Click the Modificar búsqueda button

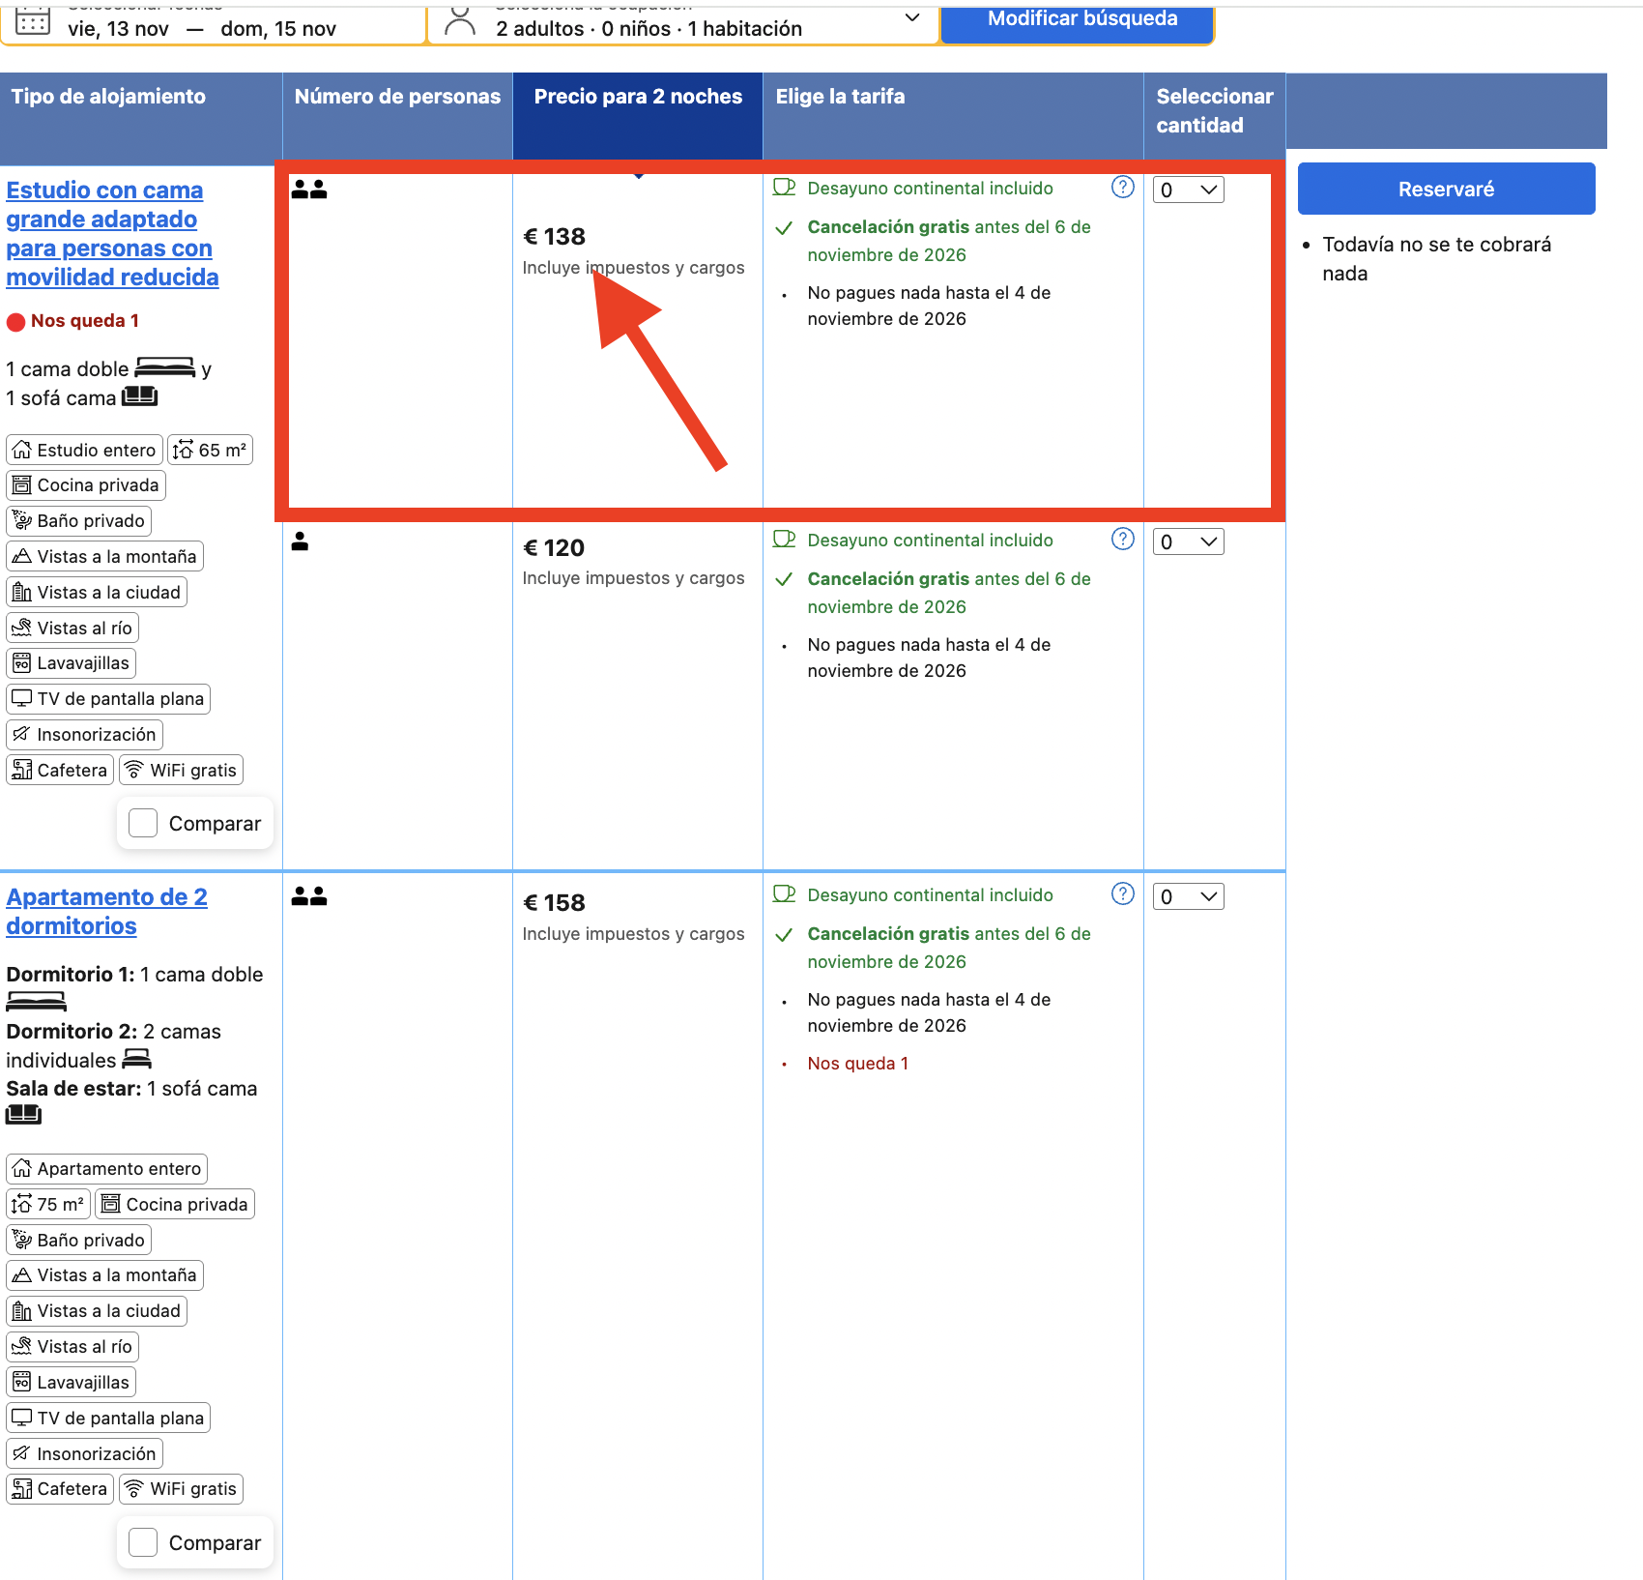pyautogui.click(x=1078, y=21)
